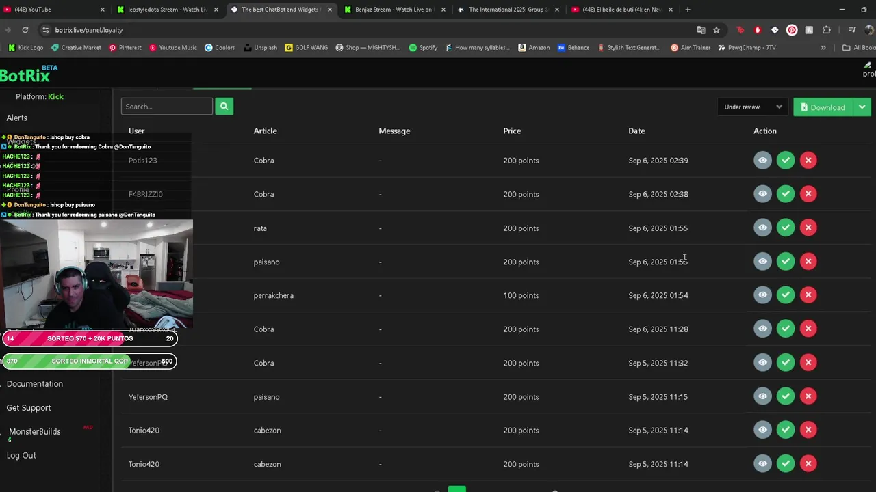View the perrakchera redemption details
Screen dimensions: 876x492
(x=762, y=295)
